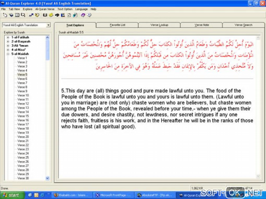The image size is (266, 199).
Task: Click the yellow tag with pencil icon
Action: click(x=37, y=15)
